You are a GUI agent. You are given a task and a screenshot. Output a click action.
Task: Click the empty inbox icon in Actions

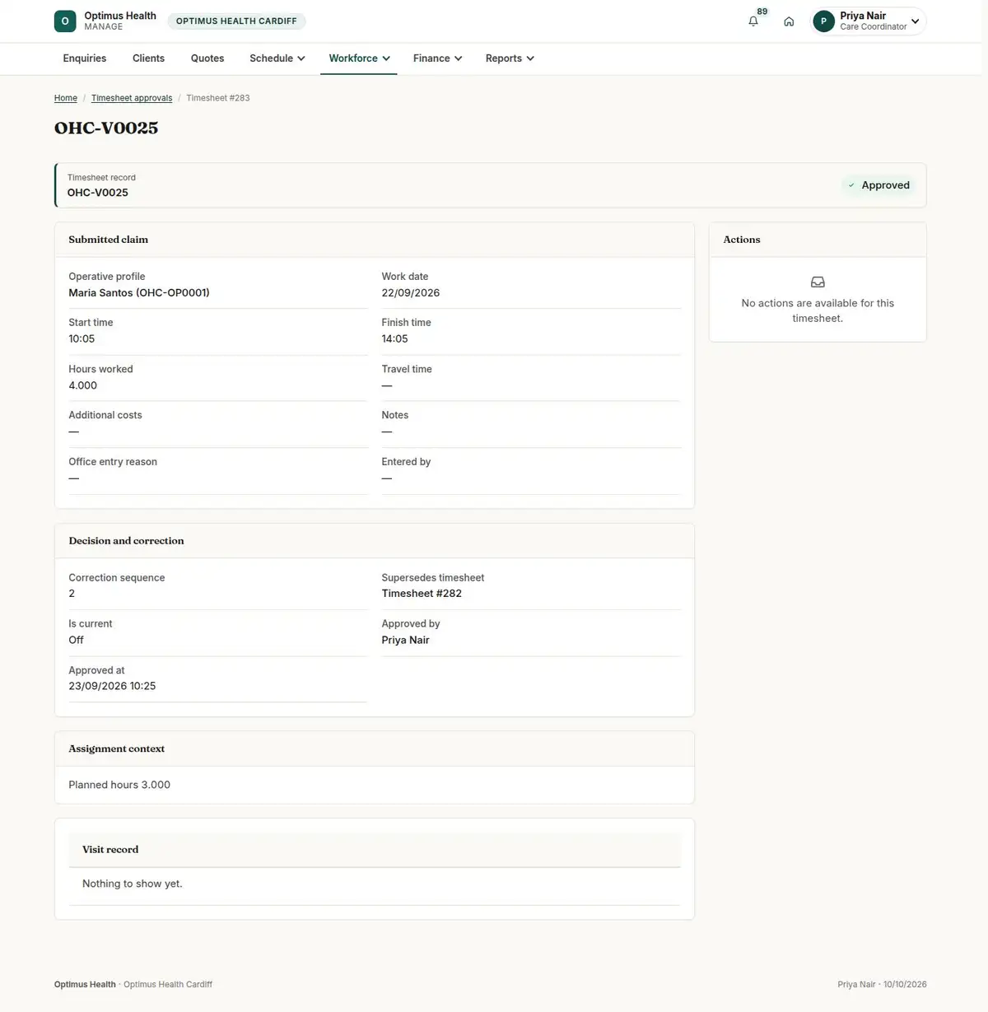[818, 282]
